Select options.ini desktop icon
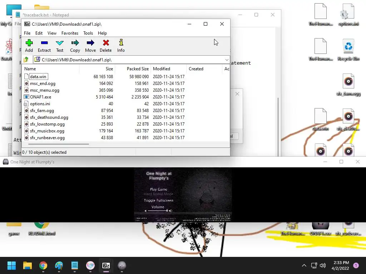Image resolution: width=366 pixels, height=274 pixels. pyautogui.click(x=348, y=15)
